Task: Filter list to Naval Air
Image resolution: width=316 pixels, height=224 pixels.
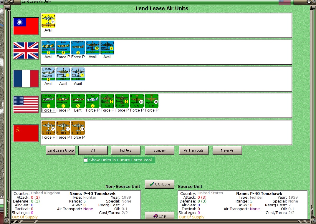Action: pos(227,150)
